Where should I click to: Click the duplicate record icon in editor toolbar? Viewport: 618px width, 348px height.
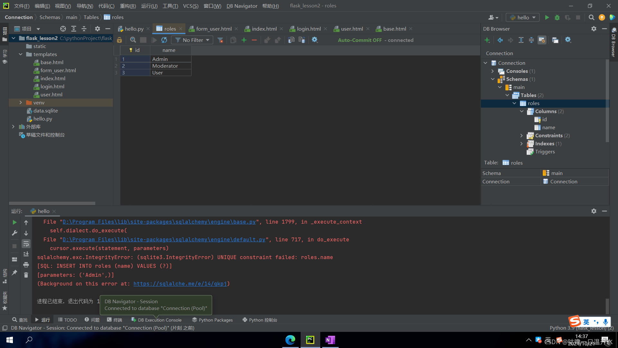(233, 40)
